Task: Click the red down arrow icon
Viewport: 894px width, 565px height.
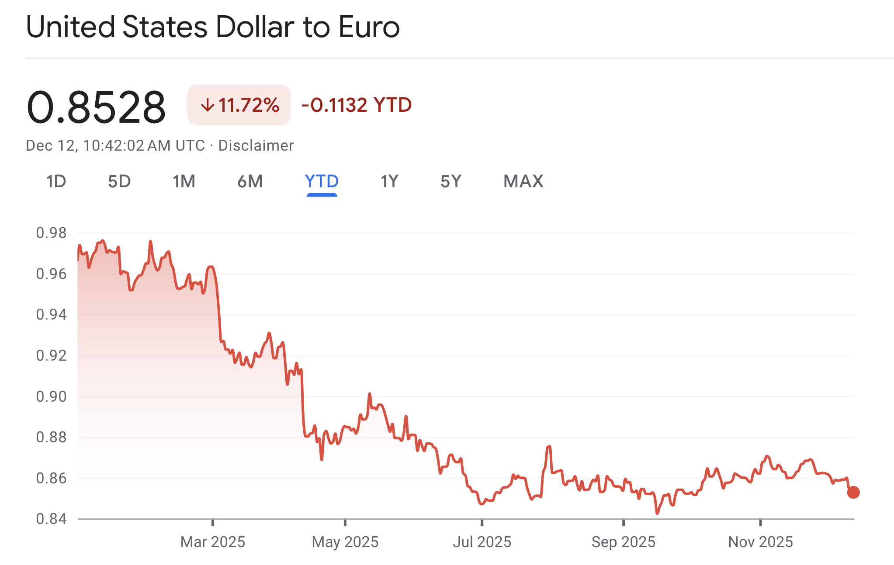Action: [x=208, y=105]
